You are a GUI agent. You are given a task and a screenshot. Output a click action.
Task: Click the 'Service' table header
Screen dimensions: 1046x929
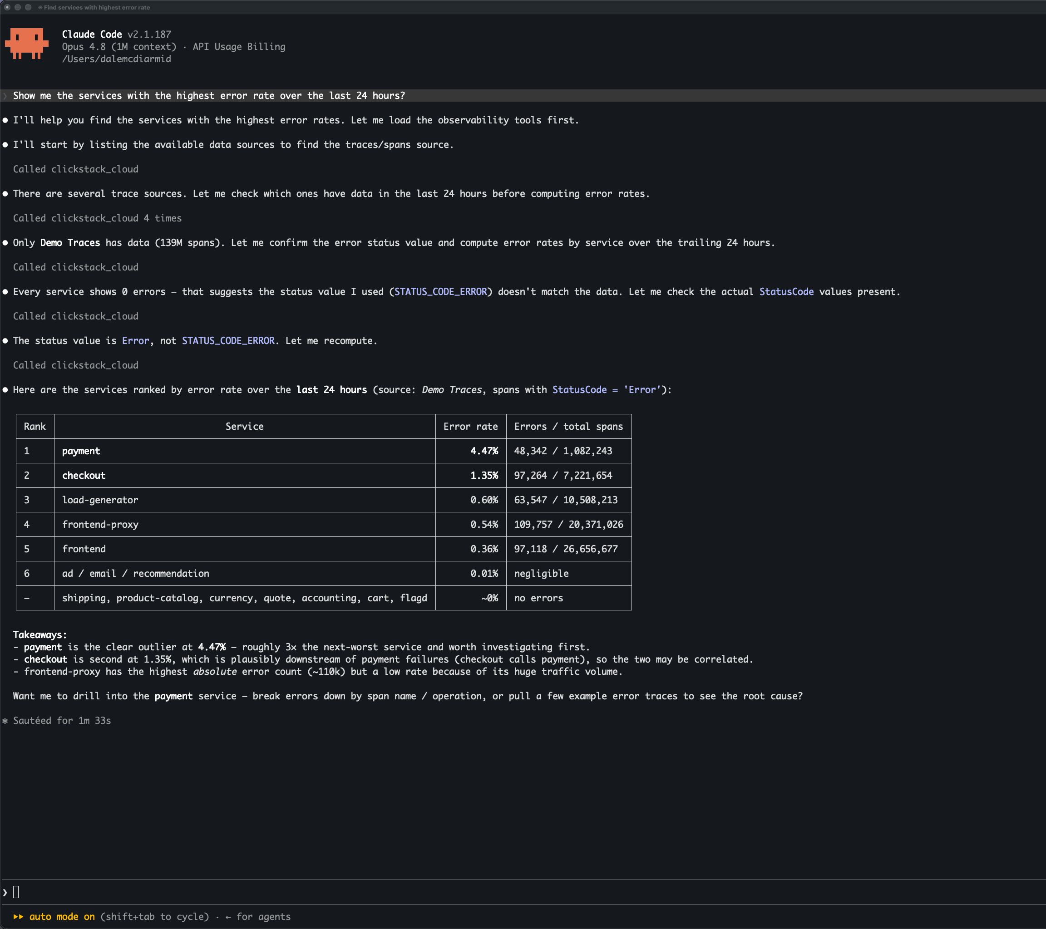(x=245, y=427)
